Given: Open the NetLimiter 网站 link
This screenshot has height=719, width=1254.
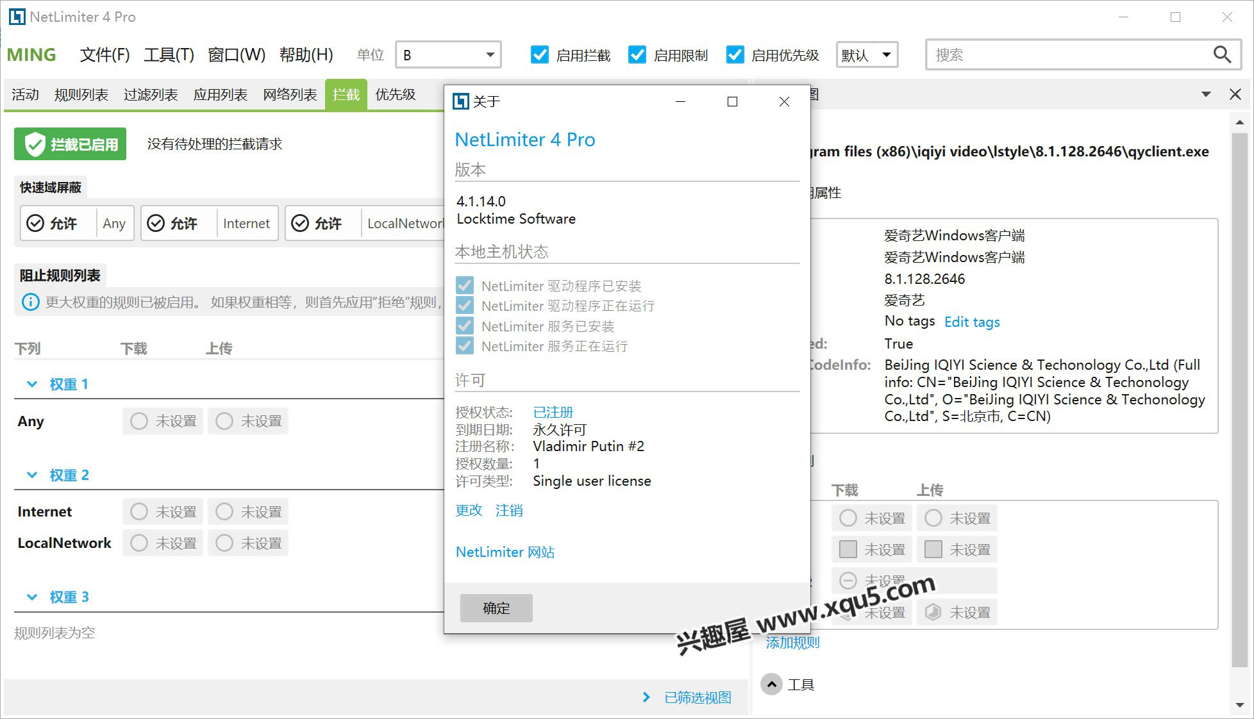Looking at the screenshot, I should (x=505, y=552).
